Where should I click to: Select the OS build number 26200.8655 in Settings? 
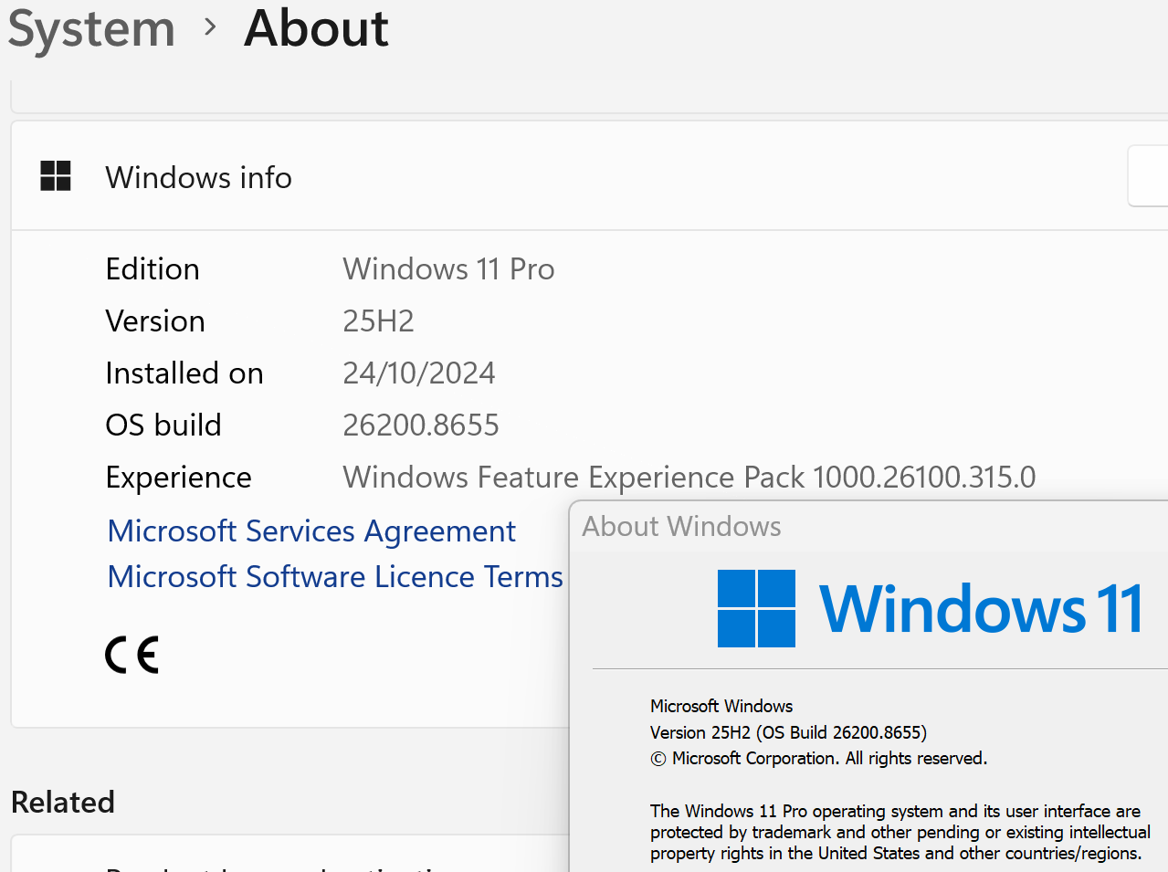coord(421,425)
